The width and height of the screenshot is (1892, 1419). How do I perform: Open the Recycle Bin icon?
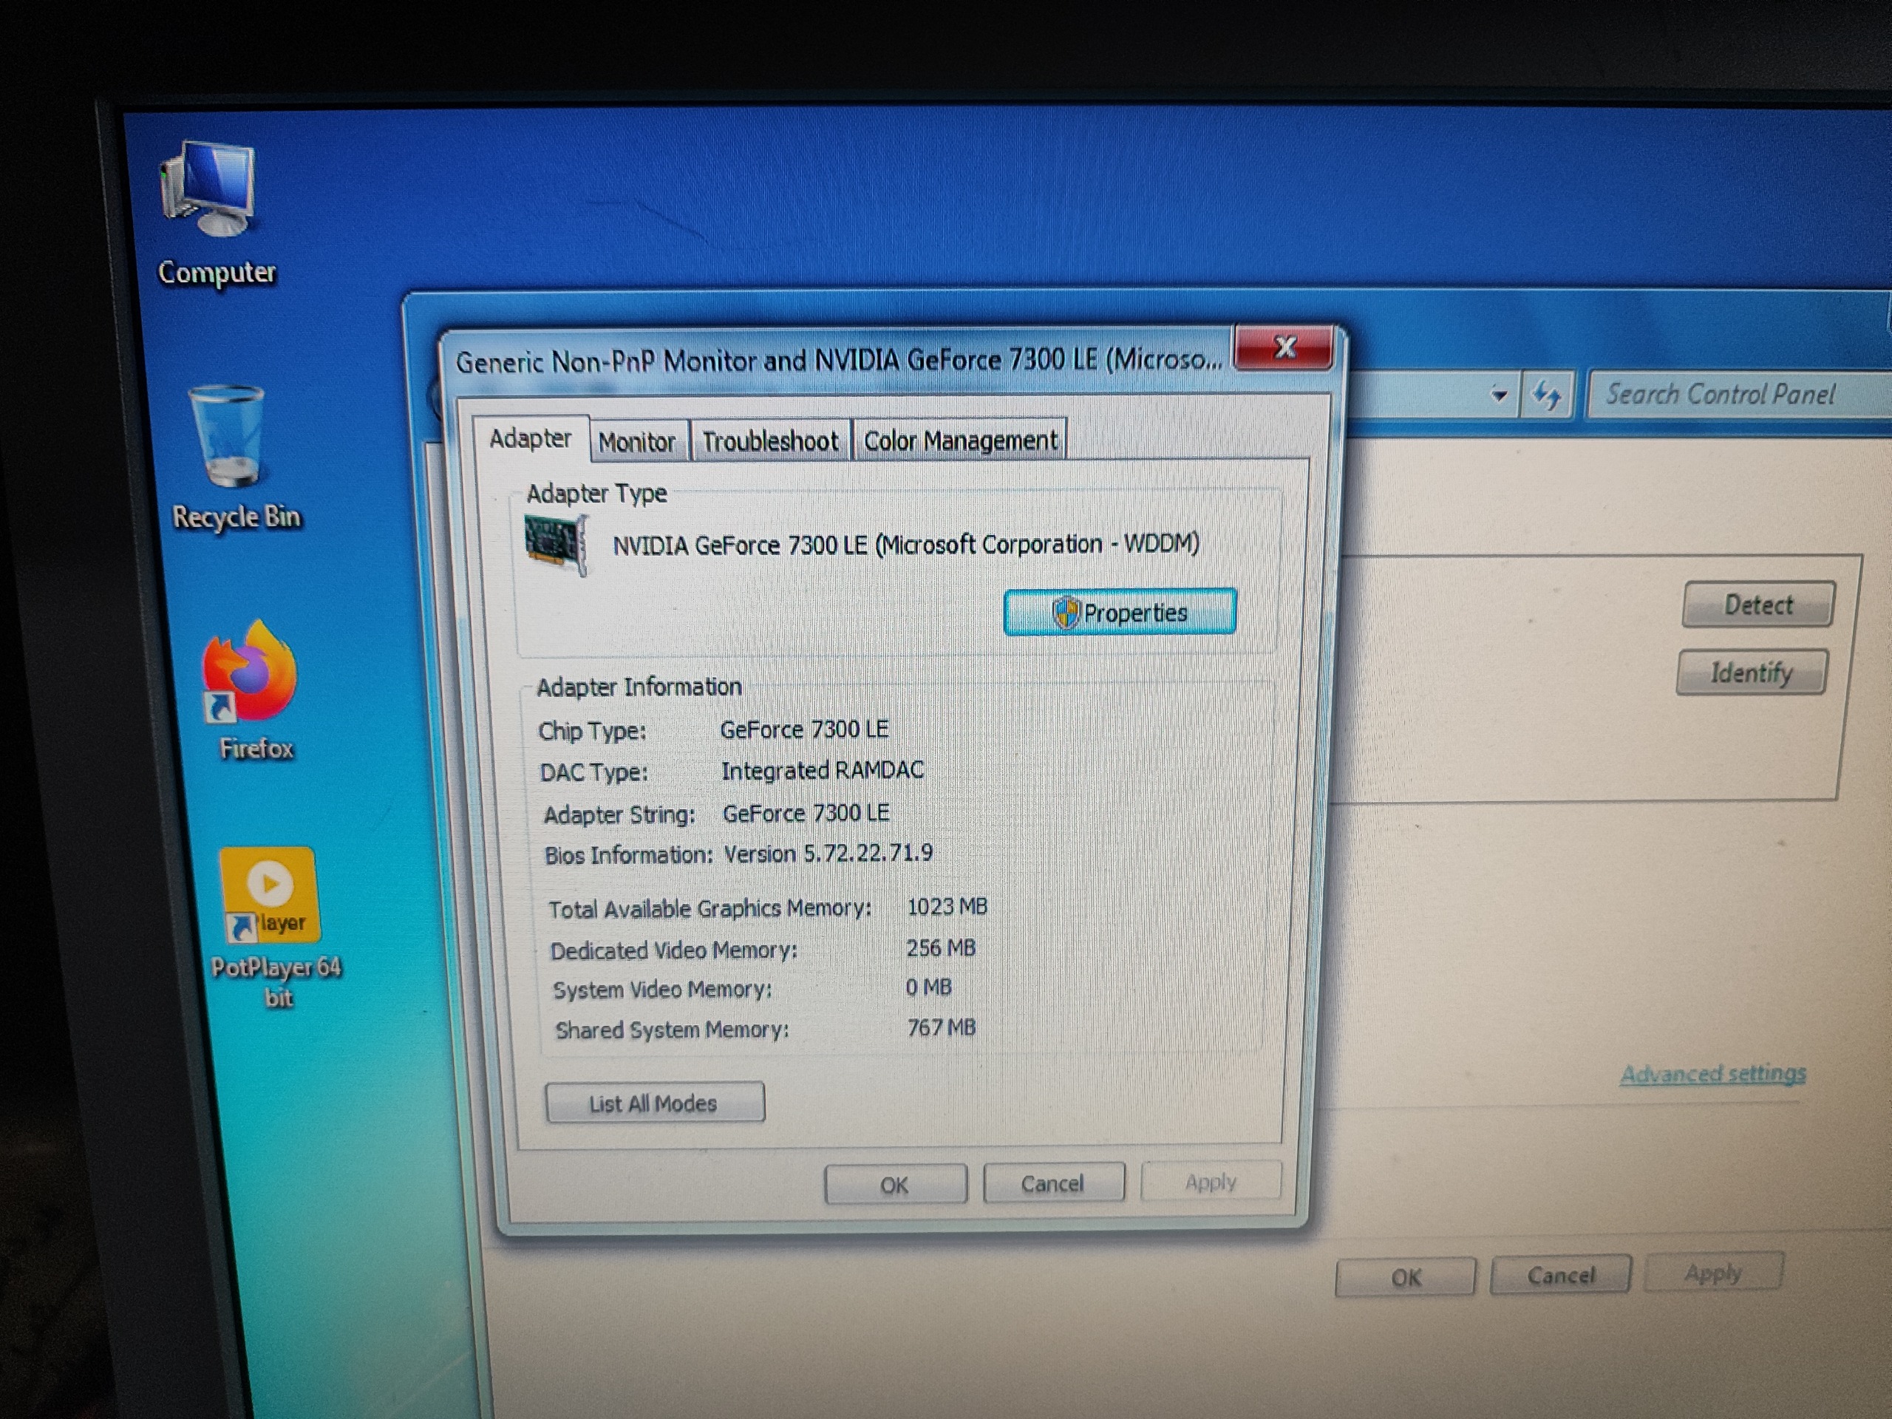coord(233,459)
